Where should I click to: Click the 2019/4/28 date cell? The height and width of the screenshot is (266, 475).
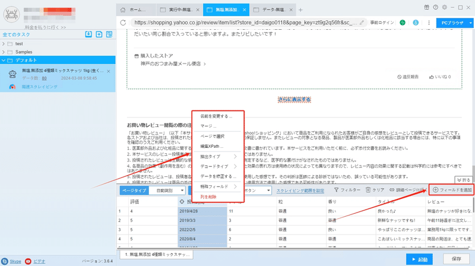202,211
